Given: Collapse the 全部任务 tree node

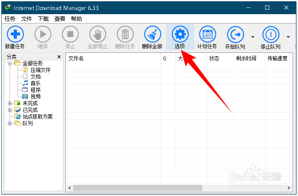Looking at the screenshot, I should (x=10, y=63).
